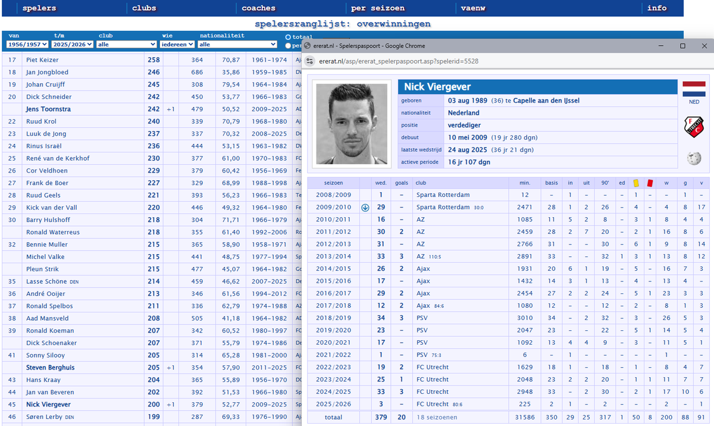Click 'AZ' in the 2011/2012 row
This screenshot has width=714, height=426.
421,232
